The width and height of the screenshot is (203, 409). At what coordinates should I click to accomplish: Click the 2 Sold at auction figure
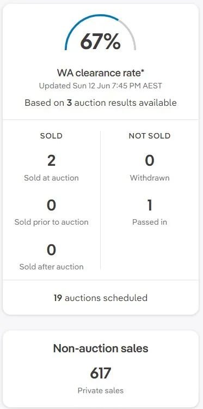point(51,161)
